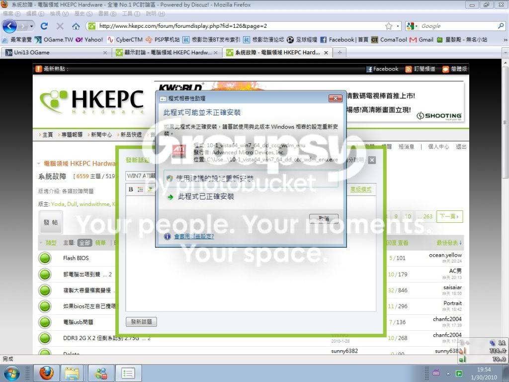Open the search engine selector dropdown
Image resolution: width=509 pixels, height=382 pixels.
coord(412,26)
